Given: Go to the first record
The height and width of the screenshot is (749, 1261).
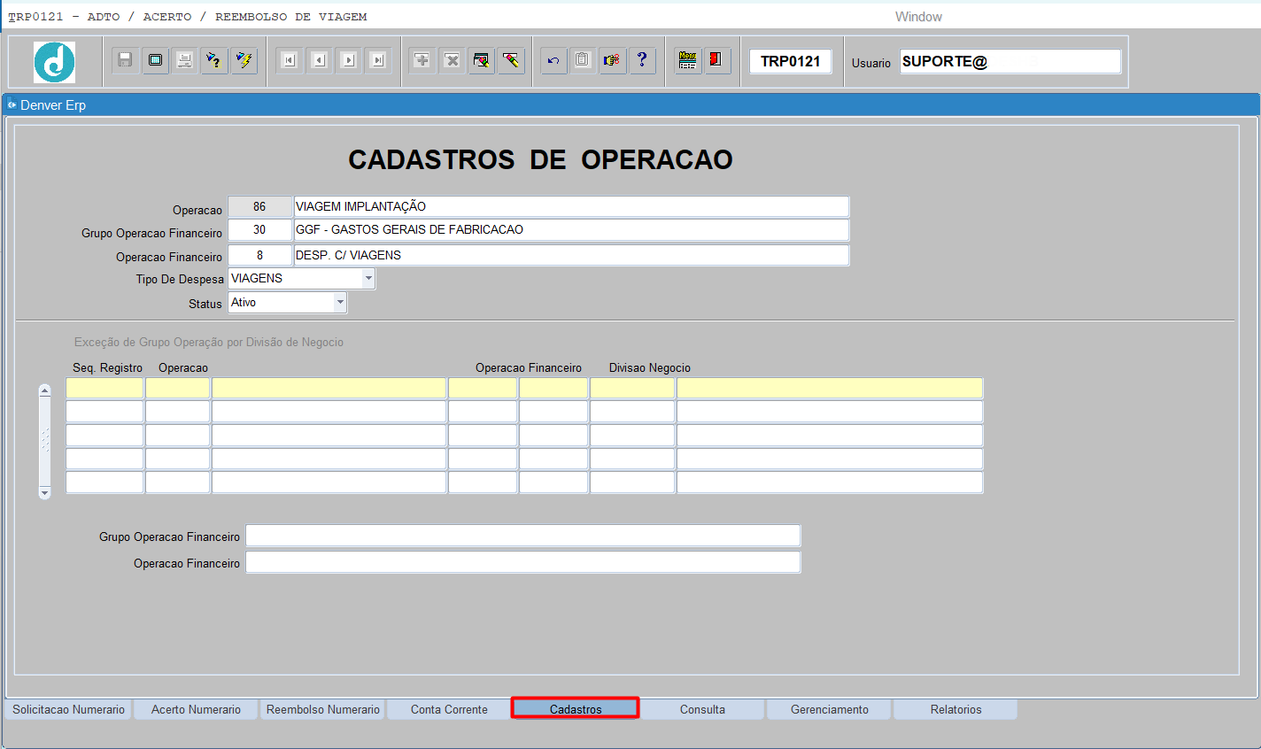Looking at the screenshot, I should pyautogui.click(x=289, y=60).
